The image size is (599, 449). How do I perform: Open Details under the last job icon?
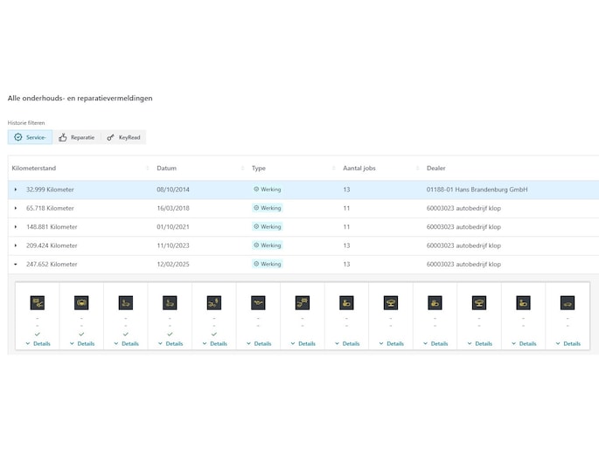tap(568, 343)
